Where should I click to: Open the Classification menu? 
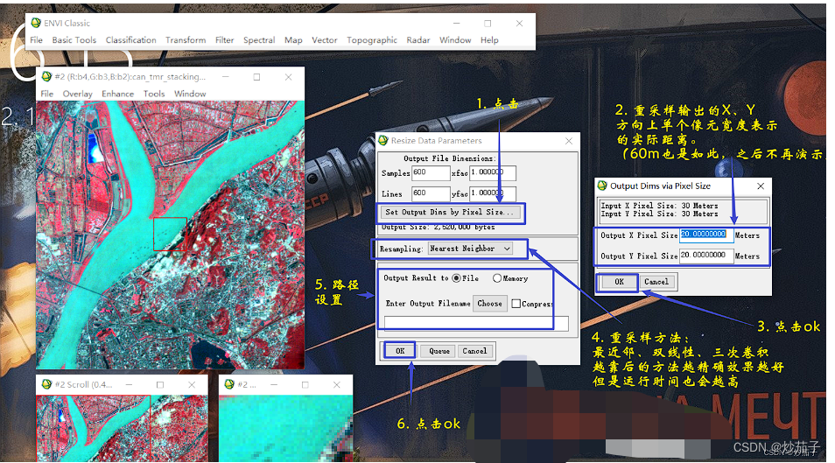pos(131,40)
